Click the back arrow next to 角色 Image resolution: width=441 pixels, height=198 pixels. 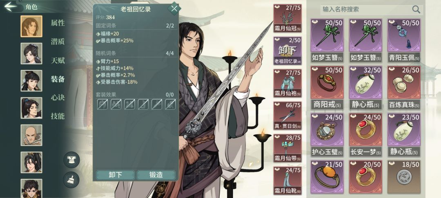coord(11,7)
